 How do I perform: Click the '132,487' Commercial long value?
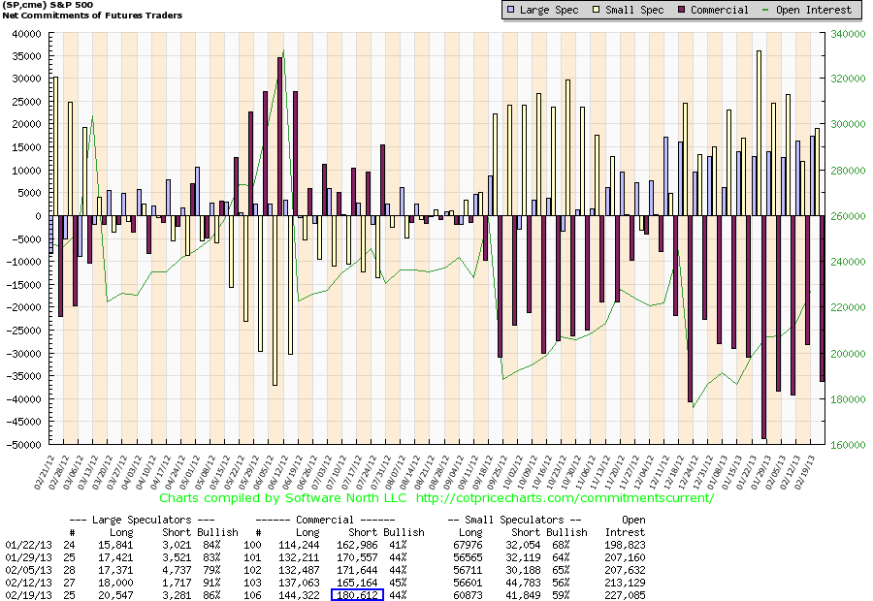[299, 570]
